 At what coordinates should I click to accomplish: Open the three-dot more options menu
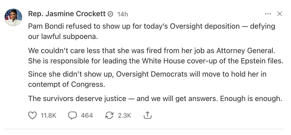point(268,14)
